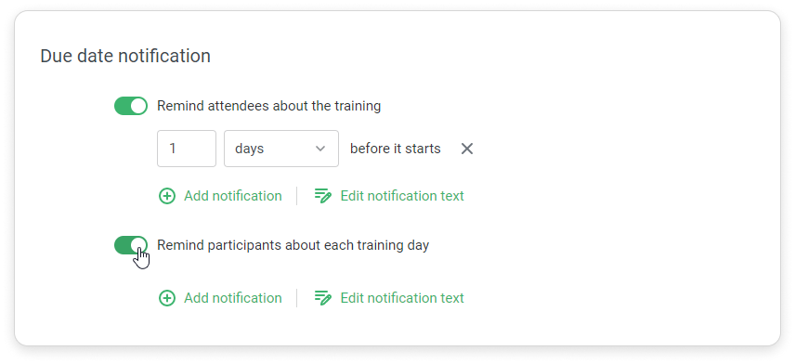Click the label Remind attendees about the training

pos(268,106)
